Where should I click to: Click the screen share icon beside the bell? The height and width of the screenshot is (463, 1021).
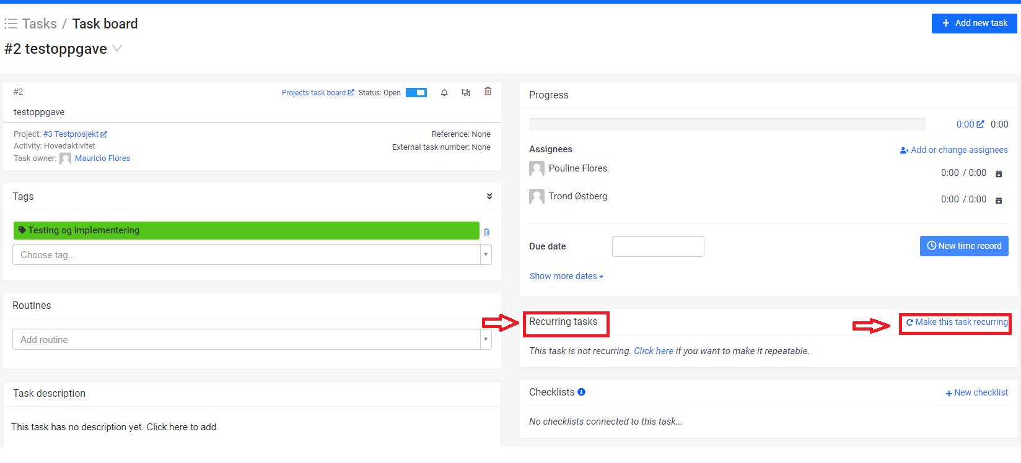coord(466,93)
